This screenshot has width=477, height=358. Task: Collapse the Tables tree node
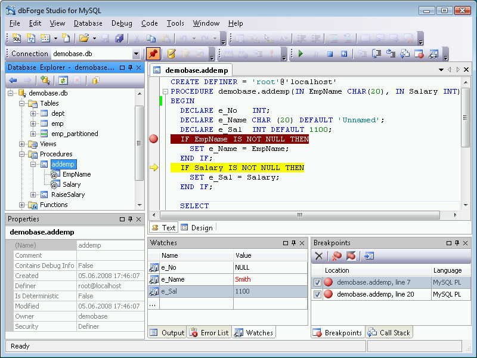pos(22,103)
